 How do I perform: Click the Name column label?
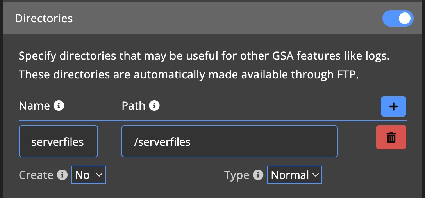point(34,106)
